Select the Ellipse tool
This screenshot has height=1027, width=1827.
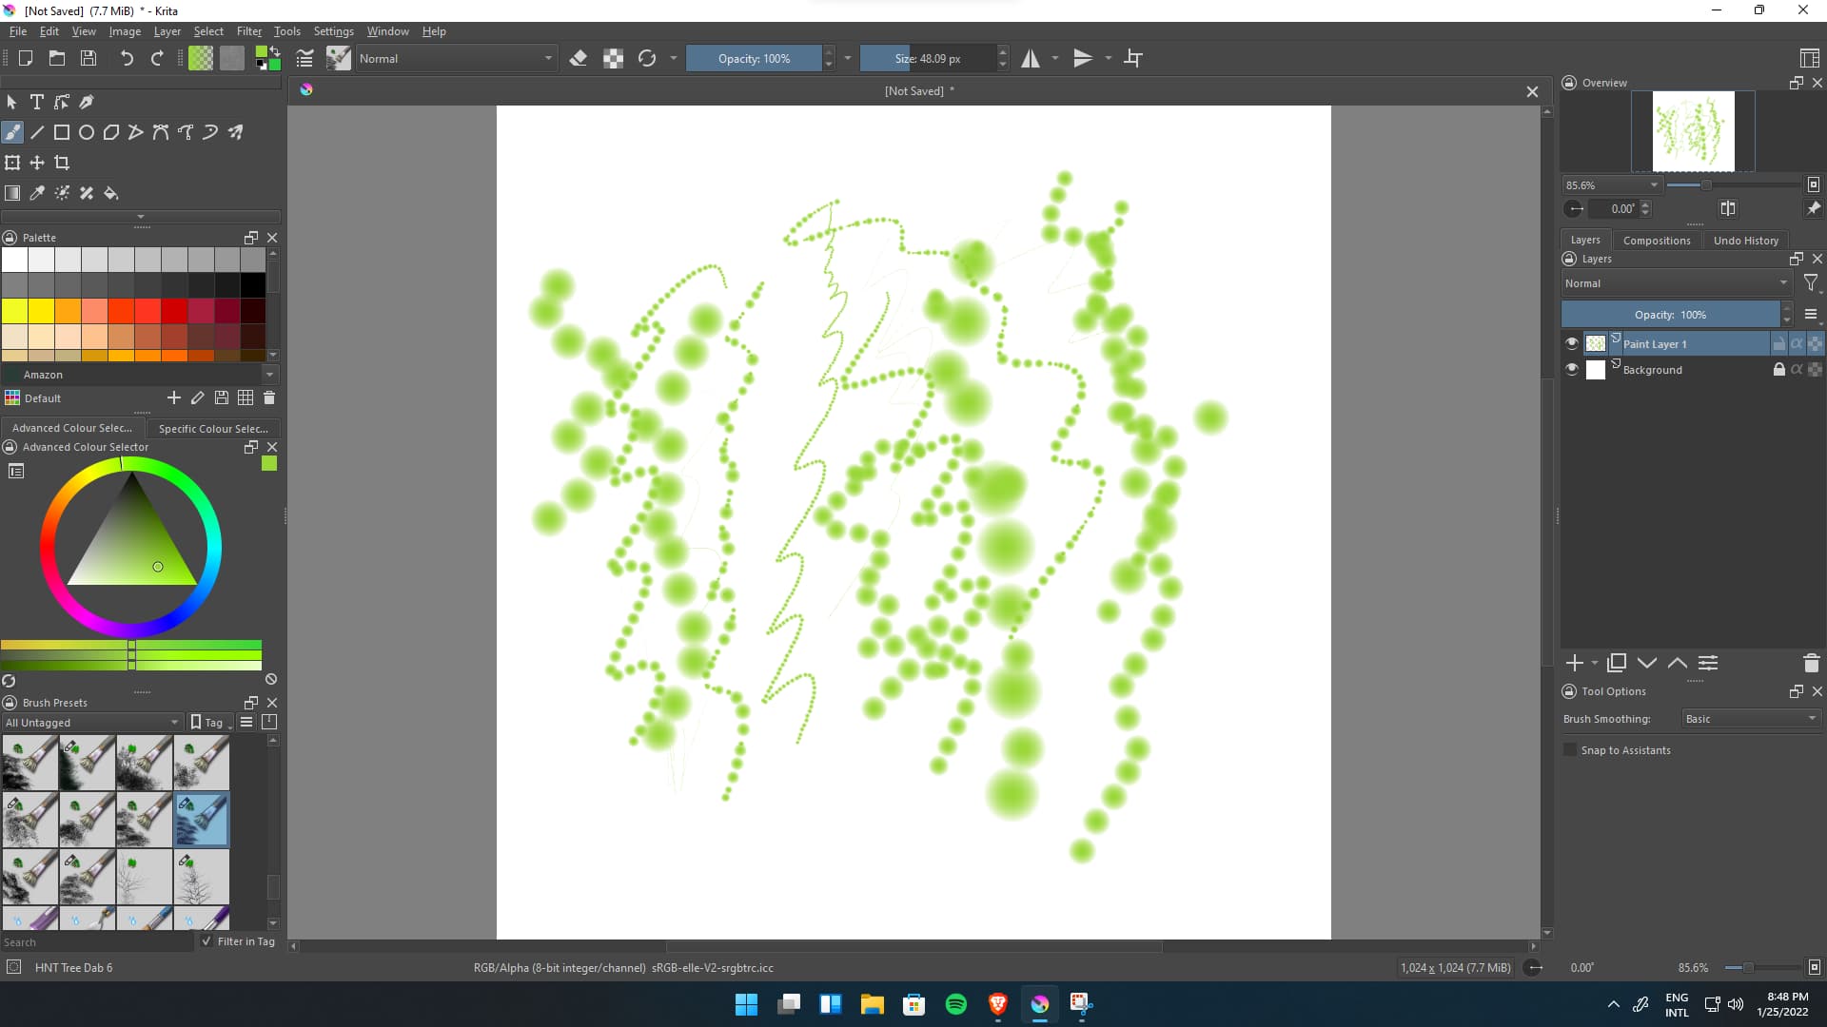pyautogui.click(x=87, y=132)
